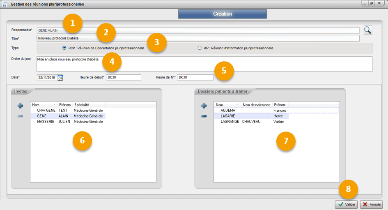Image resolution: width=388 pixels, height=210 pixels.
Task: Click the Heure de fin time field
Action: 195,77
